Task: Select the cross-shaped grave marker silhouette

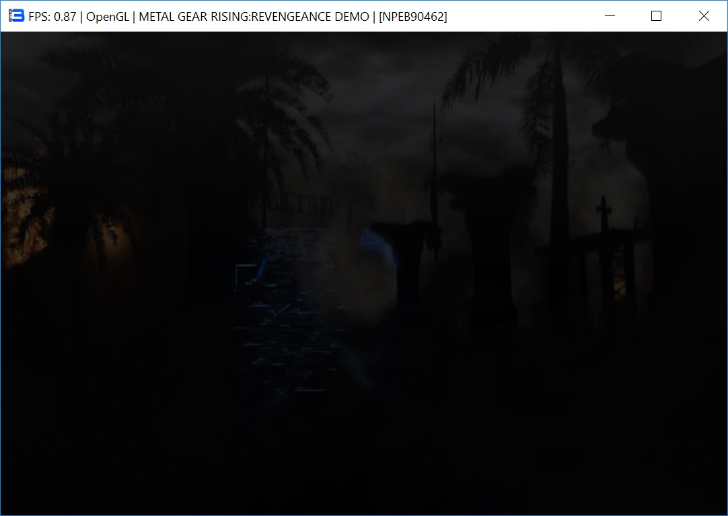Action: [604, 216]
